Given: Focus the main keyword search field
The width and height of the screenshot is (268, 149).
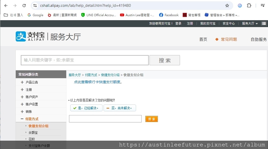Looking at the screenshot, I should click(85, 60).
